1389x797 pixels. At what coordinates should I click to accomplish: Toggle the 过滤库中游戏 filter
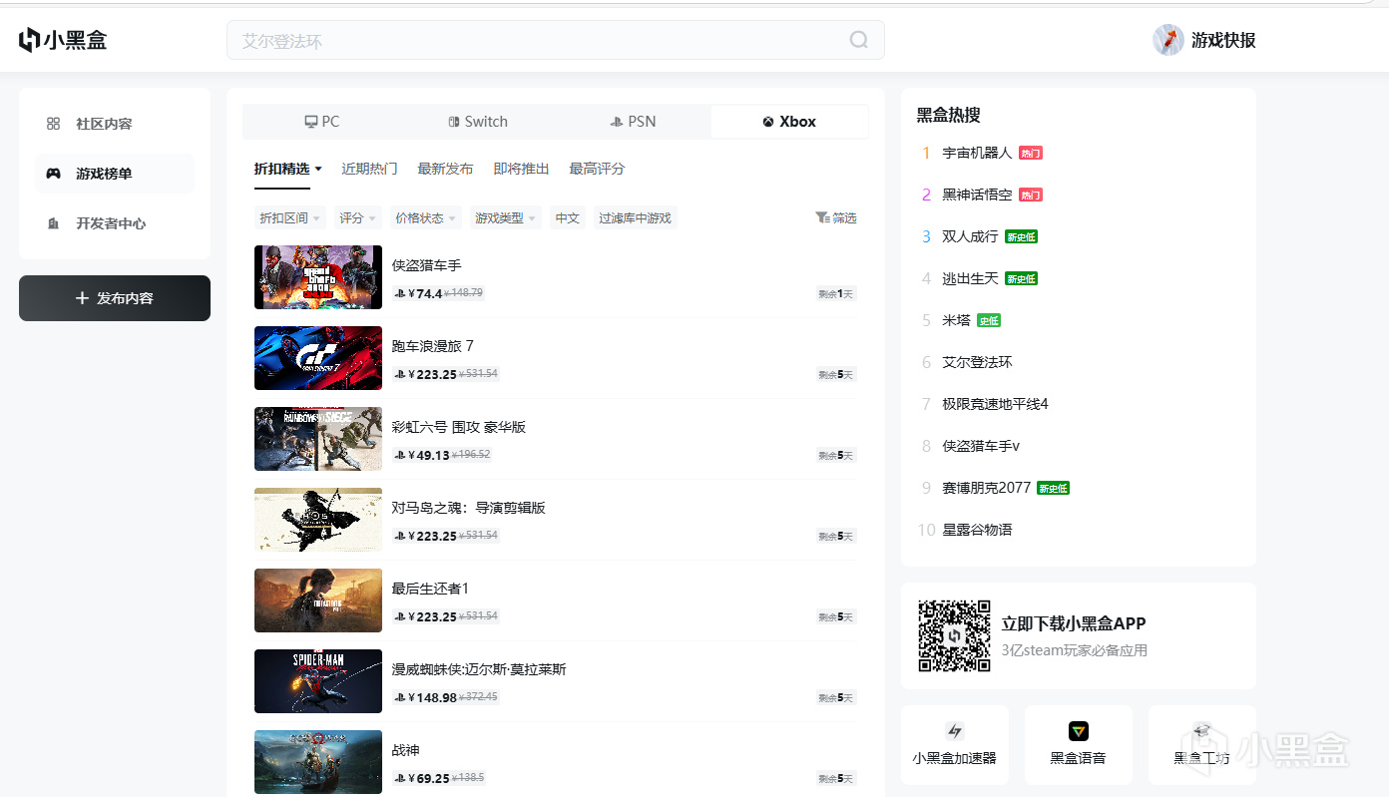(x=636, y=217)
